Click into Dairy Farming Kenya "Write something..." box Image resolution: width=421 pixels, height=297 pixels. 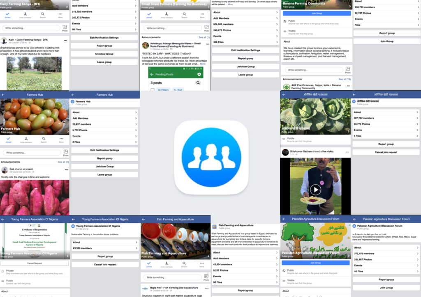tap(31, 28)
